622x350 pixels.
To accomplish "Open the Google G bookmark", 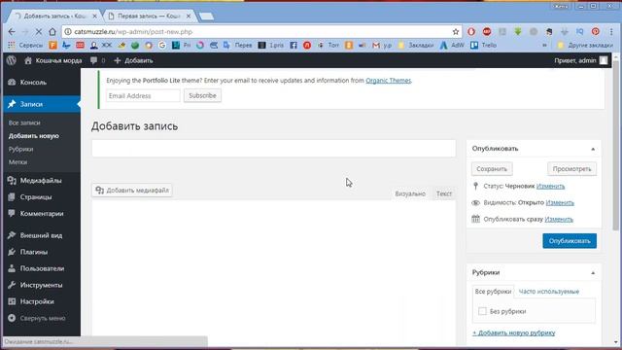I will pyautogui.click(x=162, y=46).
